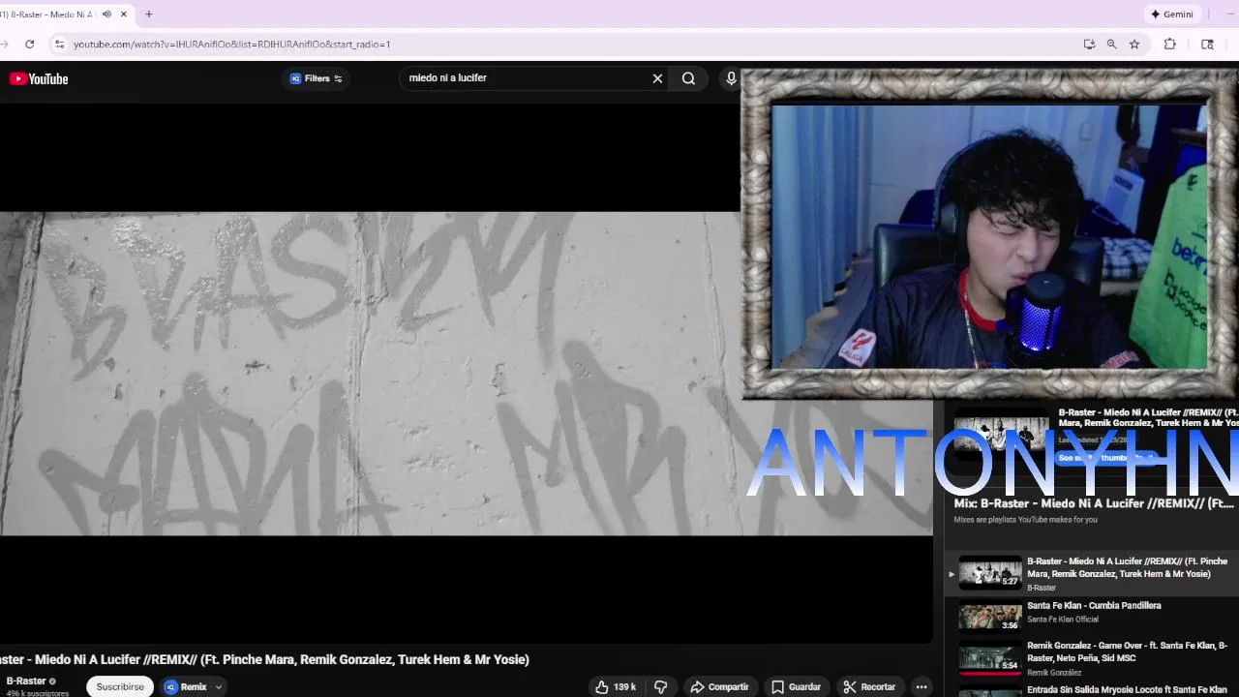The height and width of the screenshot is (697, 1239).
Task: Like the video (139 k)
Action: click(616, 686)
